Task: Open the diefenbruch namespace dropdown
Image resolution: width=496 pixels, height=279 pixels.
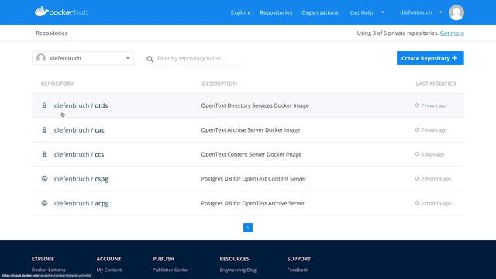Action: pyautogui.click(x=83, y=58)
